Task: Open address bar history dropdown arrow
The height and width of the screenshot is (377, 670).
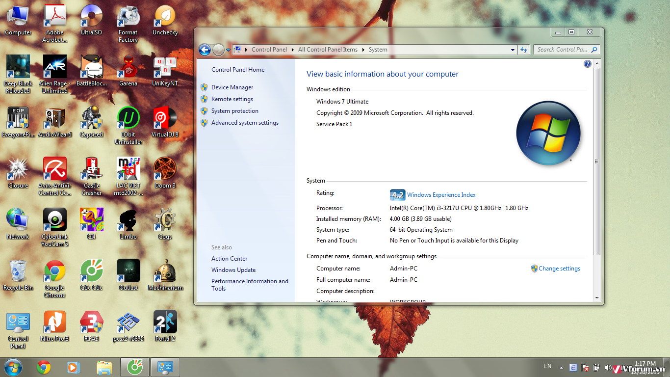Action: tap(513, 50)
